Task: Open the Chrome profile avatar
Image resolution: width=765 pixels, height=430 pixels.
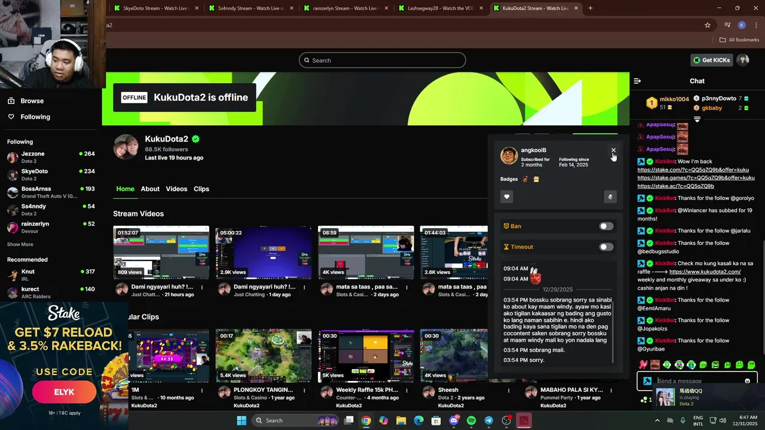Action: [742, 25]
